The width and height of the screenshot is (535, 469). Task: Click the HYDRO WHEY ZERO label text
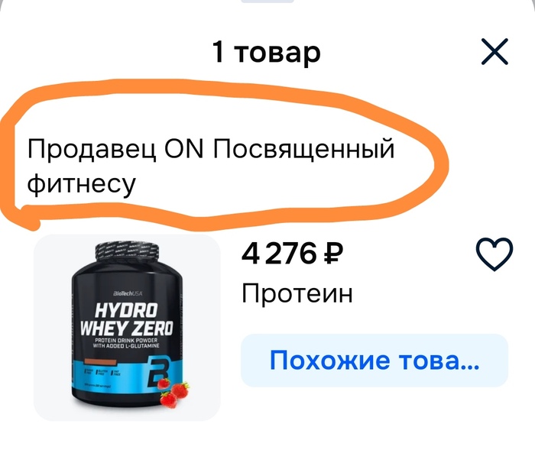(126, 319)
